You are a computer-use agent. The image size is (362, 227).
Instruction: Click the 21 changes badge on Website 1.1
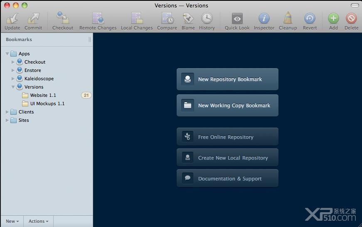pyautogui.click(x=86, y=95)
